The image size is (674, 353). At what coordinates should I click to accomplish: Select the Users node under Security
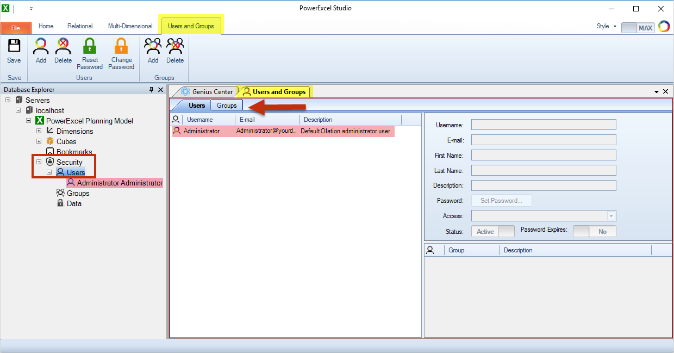[76, 172]
